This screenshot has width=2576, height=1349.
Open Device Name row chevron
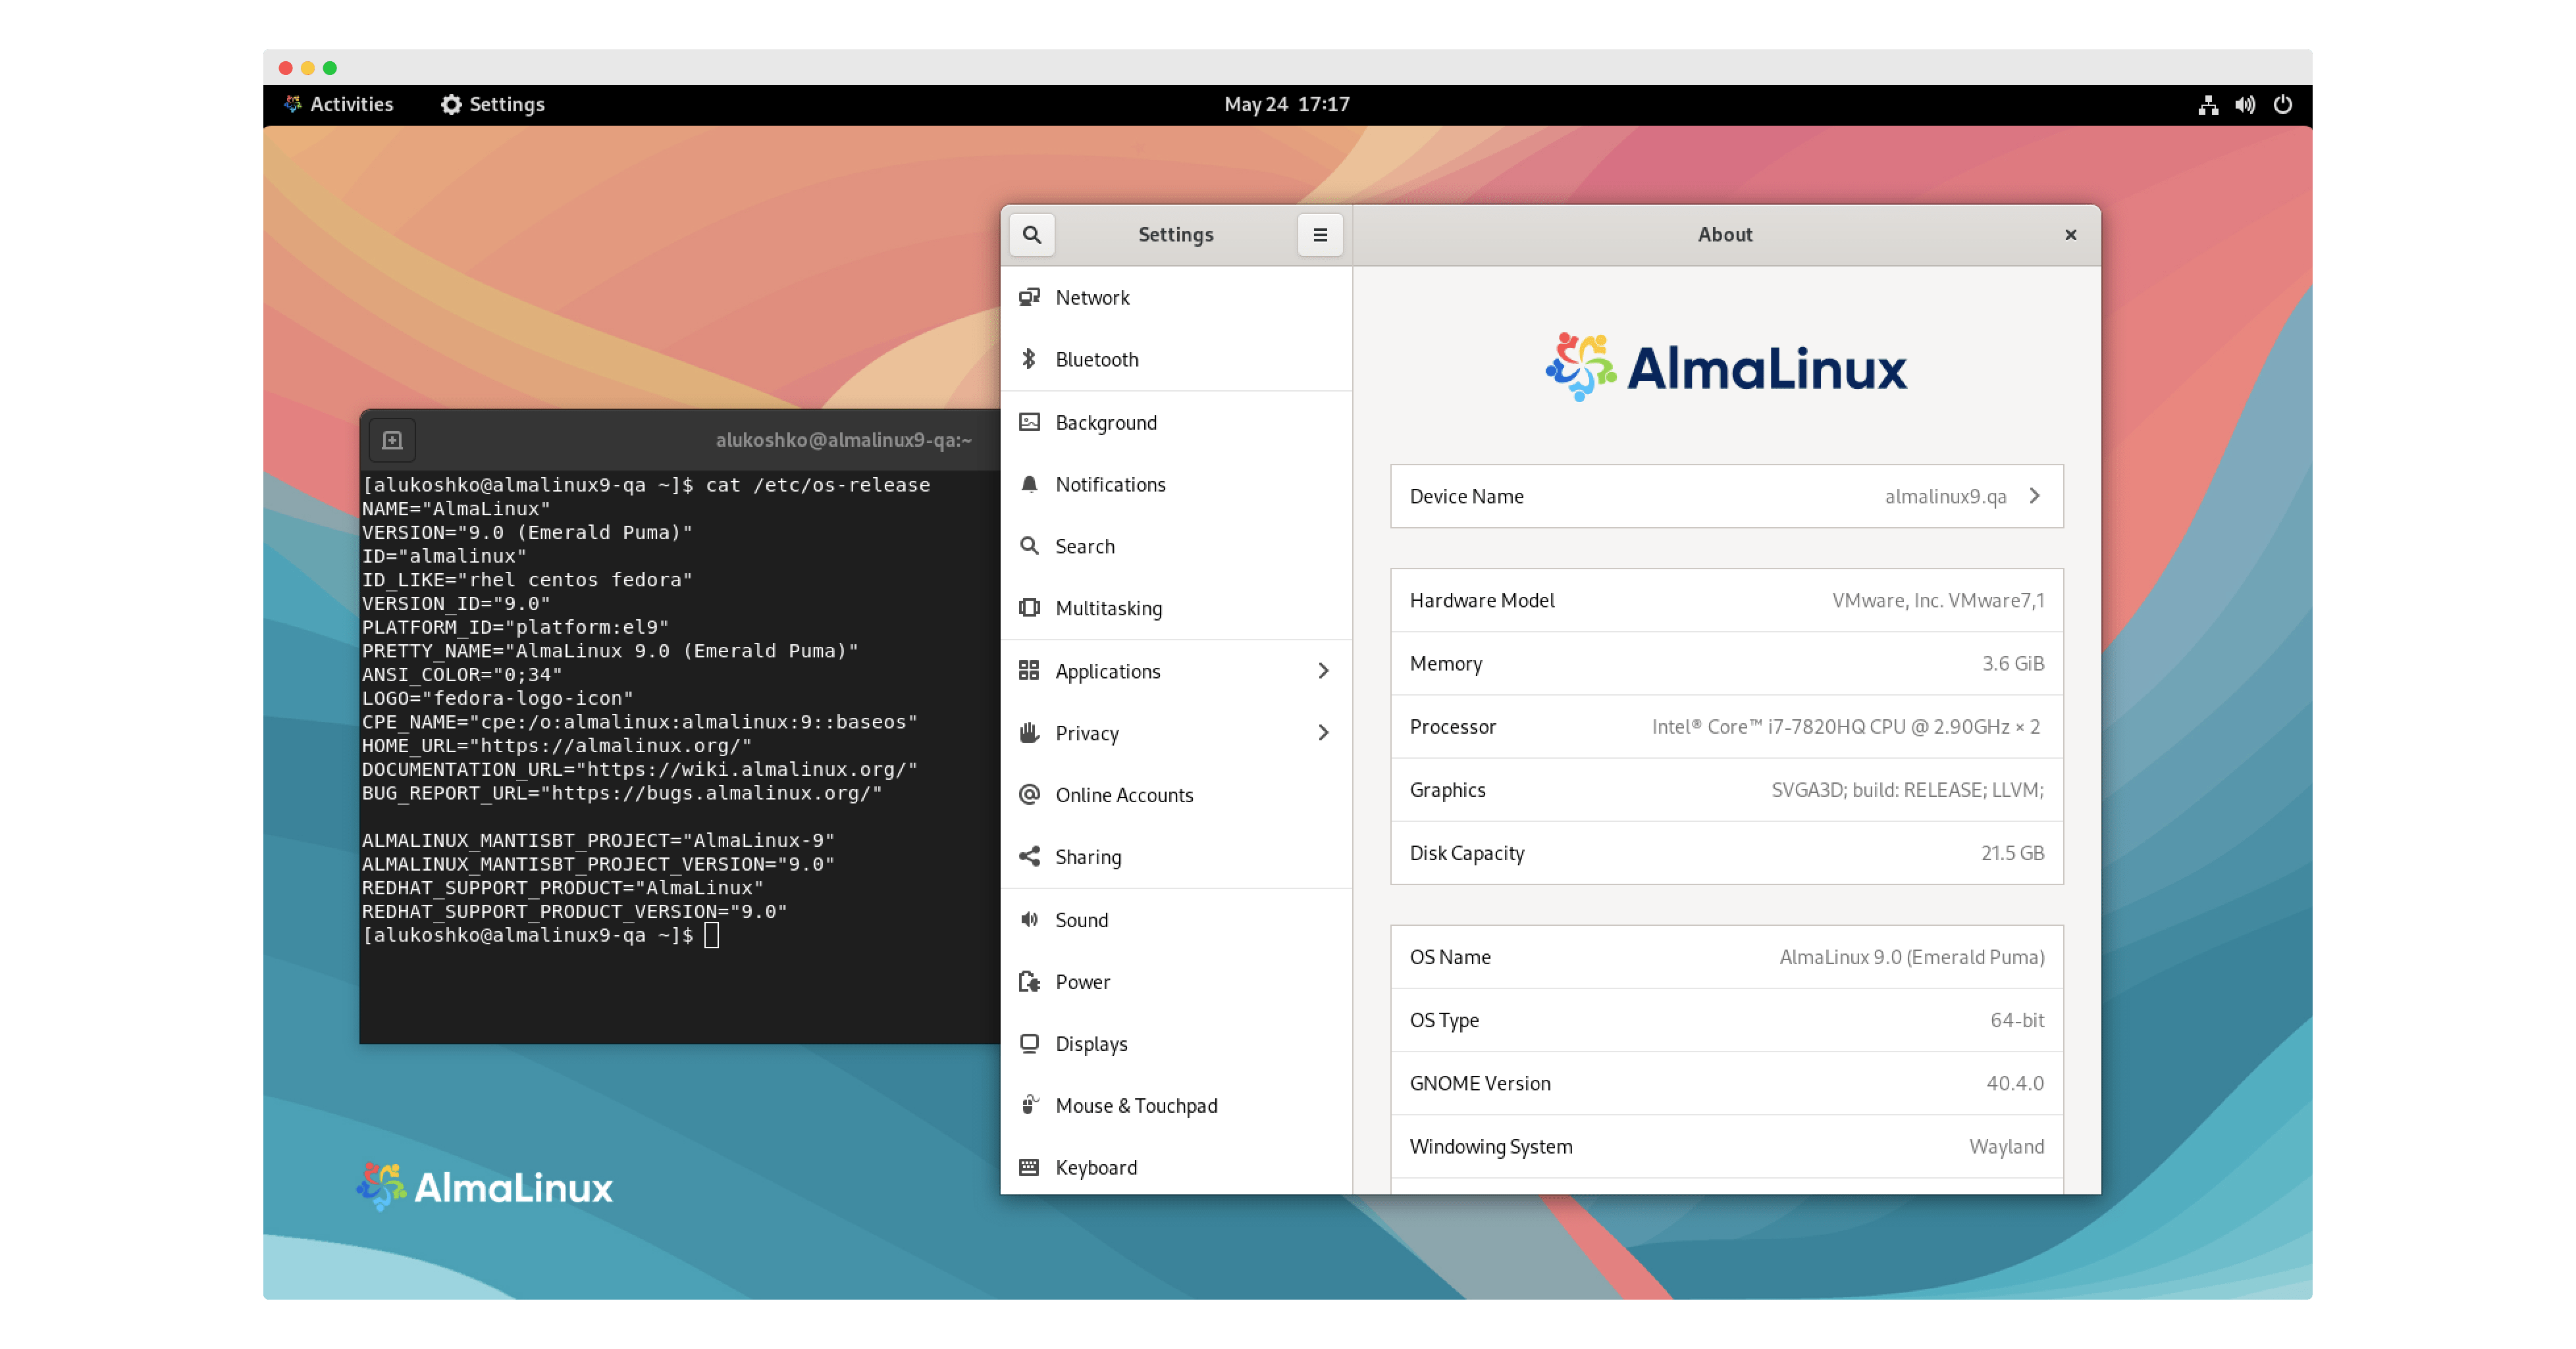point(2034,496)
